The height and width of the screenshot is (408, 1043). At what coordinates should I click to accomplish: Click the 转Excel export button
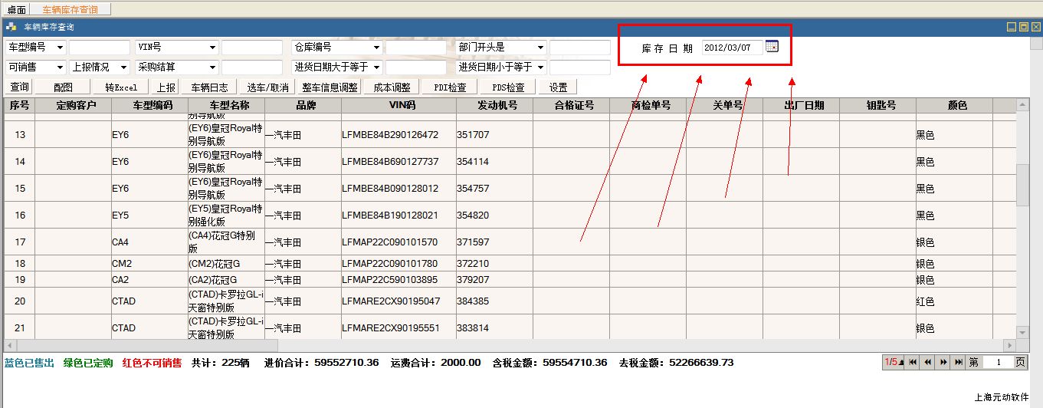121,87
